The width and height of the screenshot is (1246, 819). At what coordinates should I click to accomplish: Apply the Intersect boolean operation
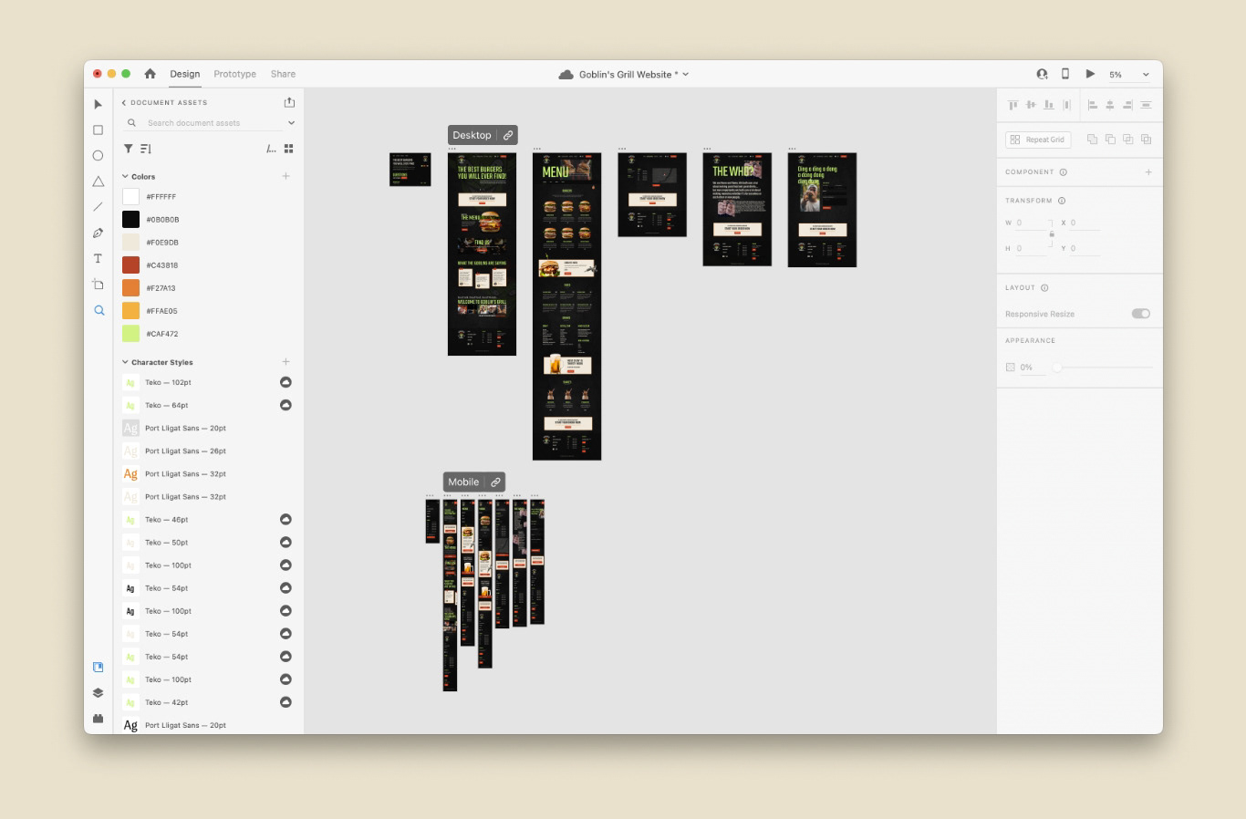(1128, 140)
